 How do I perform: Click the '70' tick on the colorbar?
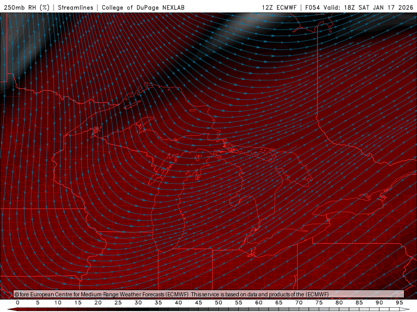coord(299,303)
